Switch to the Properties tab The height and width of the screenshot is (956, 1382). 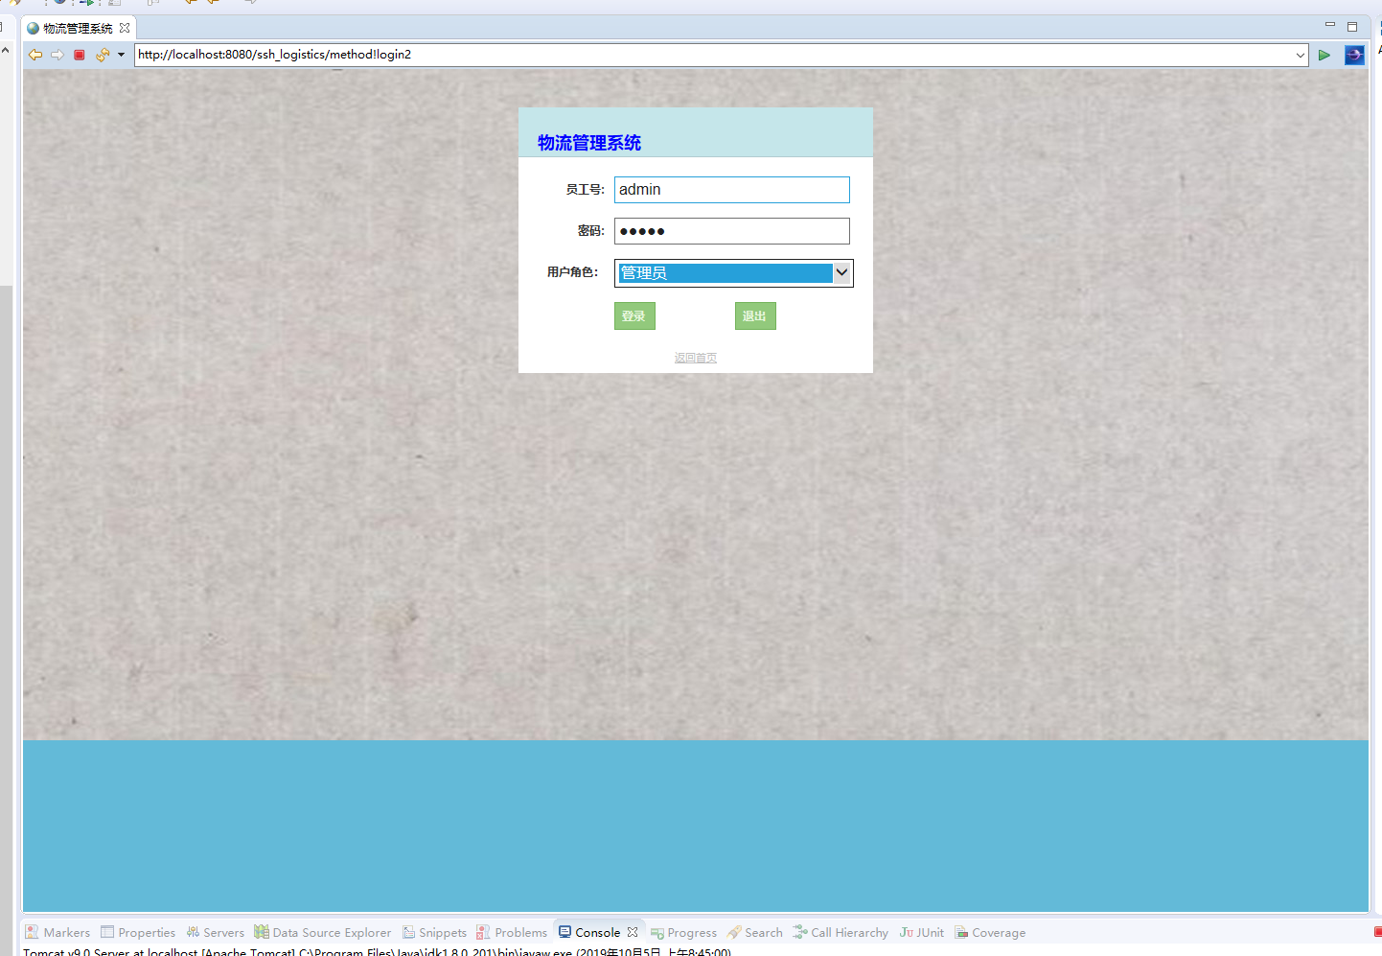(138, 932)
